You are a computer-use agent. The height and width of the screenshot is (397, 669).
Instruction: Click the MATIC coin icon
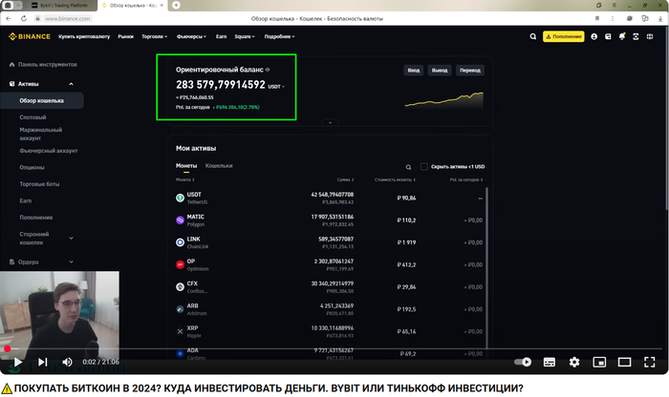[x=180, y=220]
